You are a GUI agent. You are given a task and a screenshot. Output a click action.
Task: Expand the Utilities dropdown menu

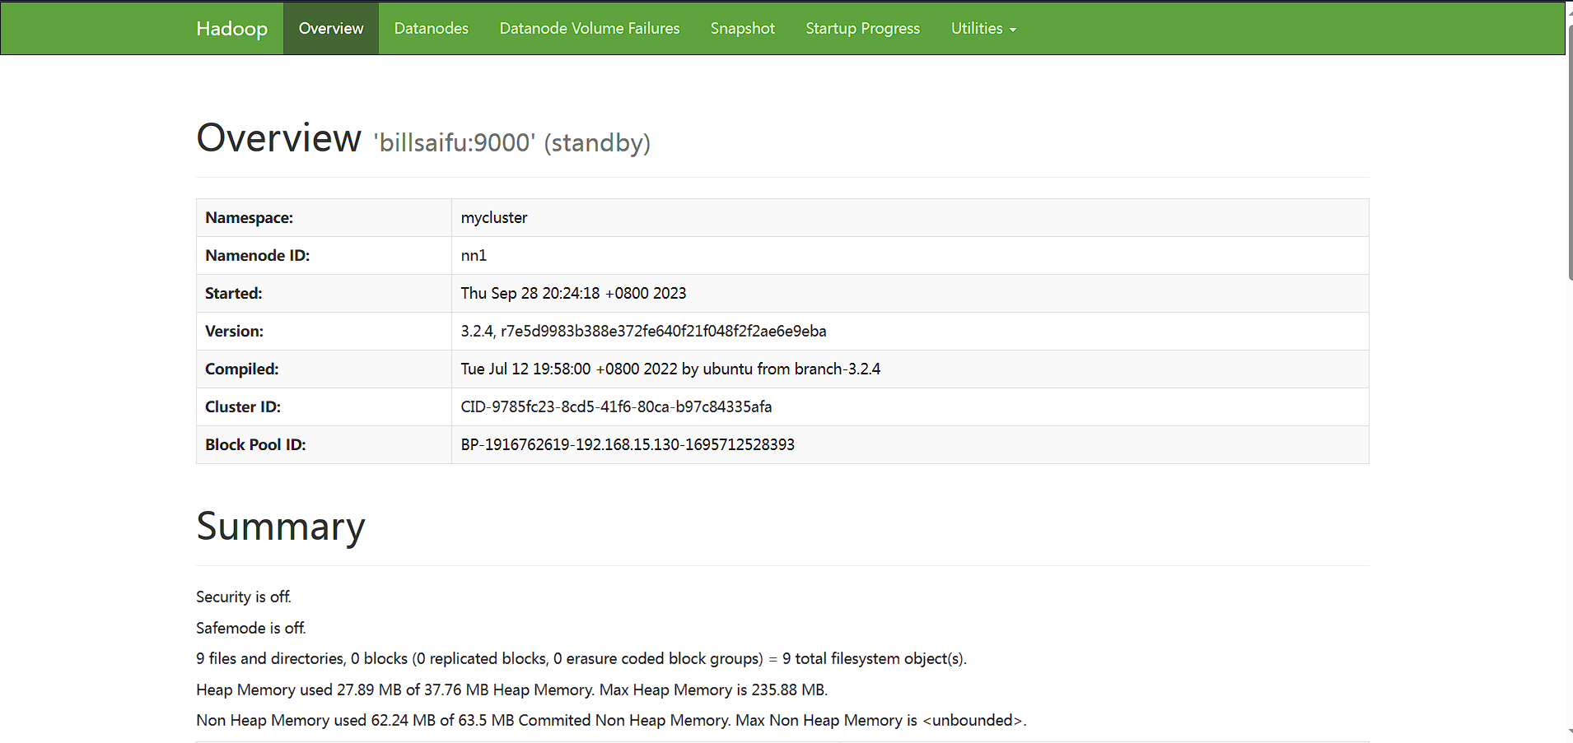click(983, 29)
